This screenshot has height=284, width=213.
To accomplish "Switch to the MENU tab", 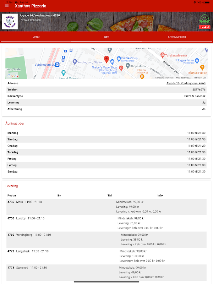I will pyautogui.click(x=36, y=37).
